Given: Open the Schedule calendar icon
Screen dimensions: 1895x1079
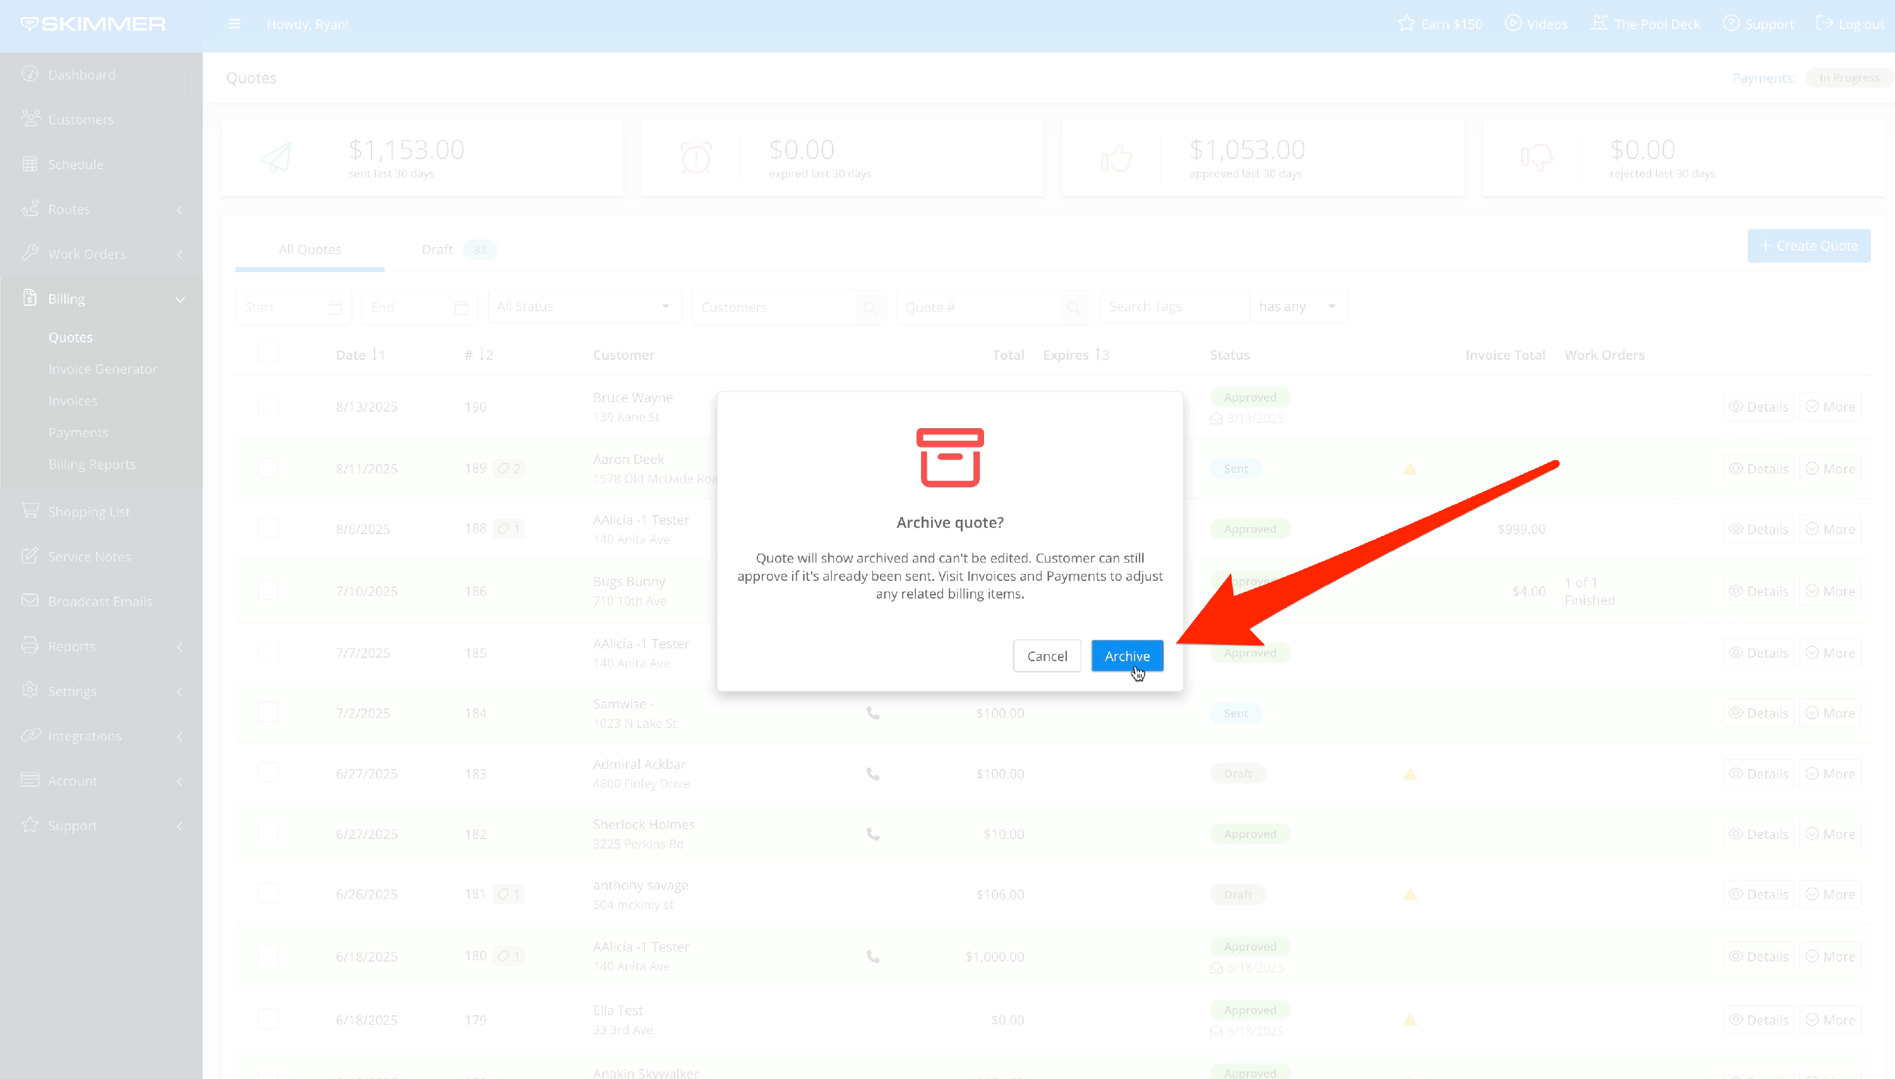Looking at the screenshot, I should (x=30, y=164).
